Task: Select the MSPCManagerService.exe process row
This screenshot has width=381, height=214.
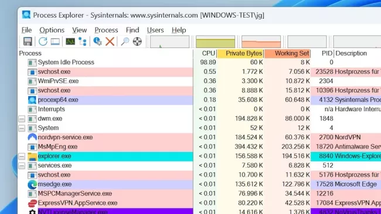Action: pos(199,194)
